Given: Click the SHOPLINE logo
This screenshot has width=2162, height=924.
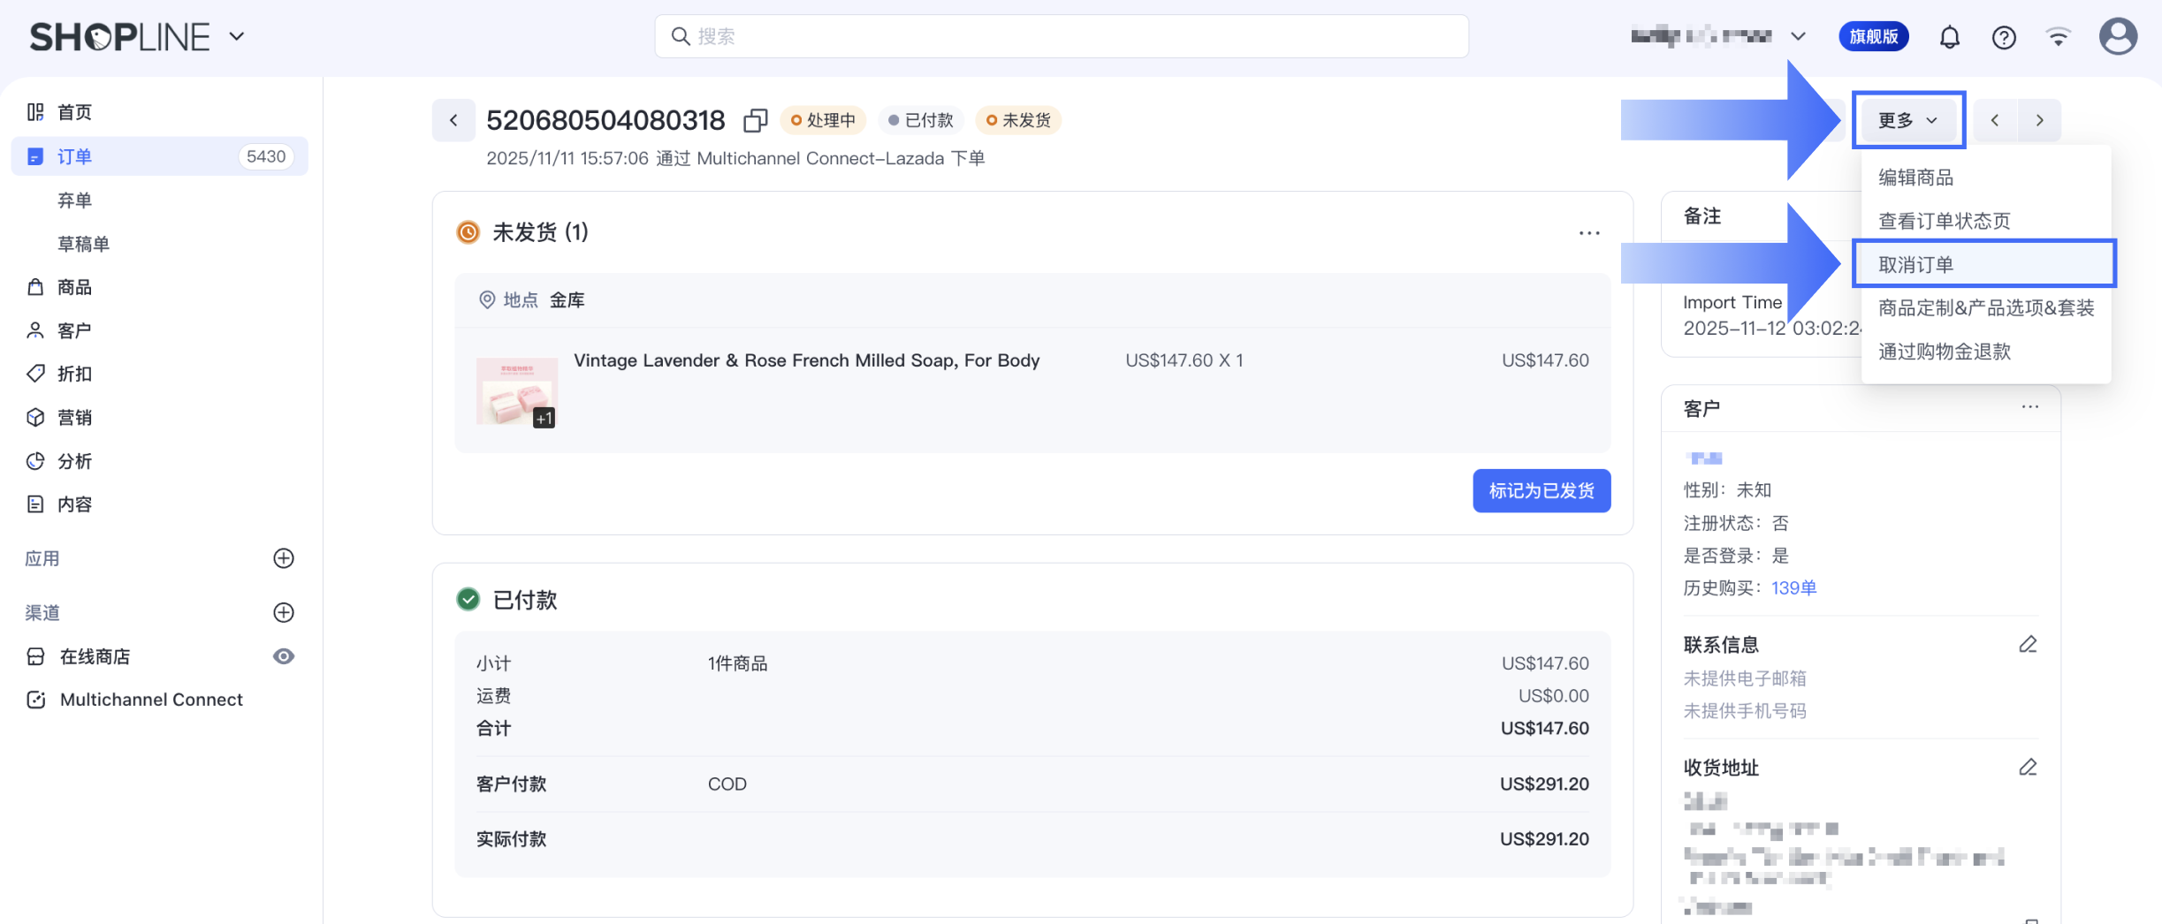Looking at the screenshot, I should pos(119,37).
